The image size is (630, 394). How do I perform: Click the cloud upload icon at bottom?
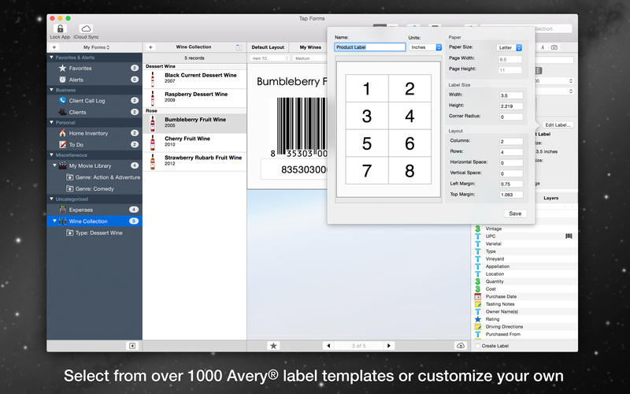pos(460,345)
